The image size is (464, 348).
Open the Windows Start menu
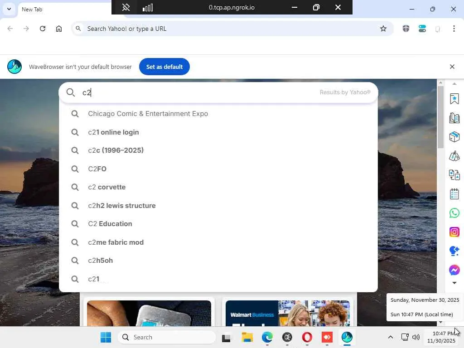coord(106,337)
